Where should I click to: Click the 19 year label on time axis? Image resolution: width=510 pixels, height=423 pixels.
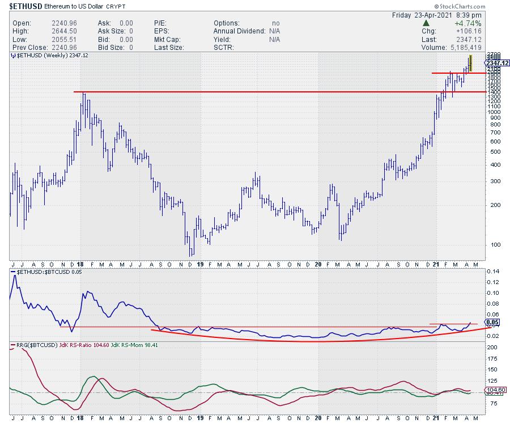point(199,264)
